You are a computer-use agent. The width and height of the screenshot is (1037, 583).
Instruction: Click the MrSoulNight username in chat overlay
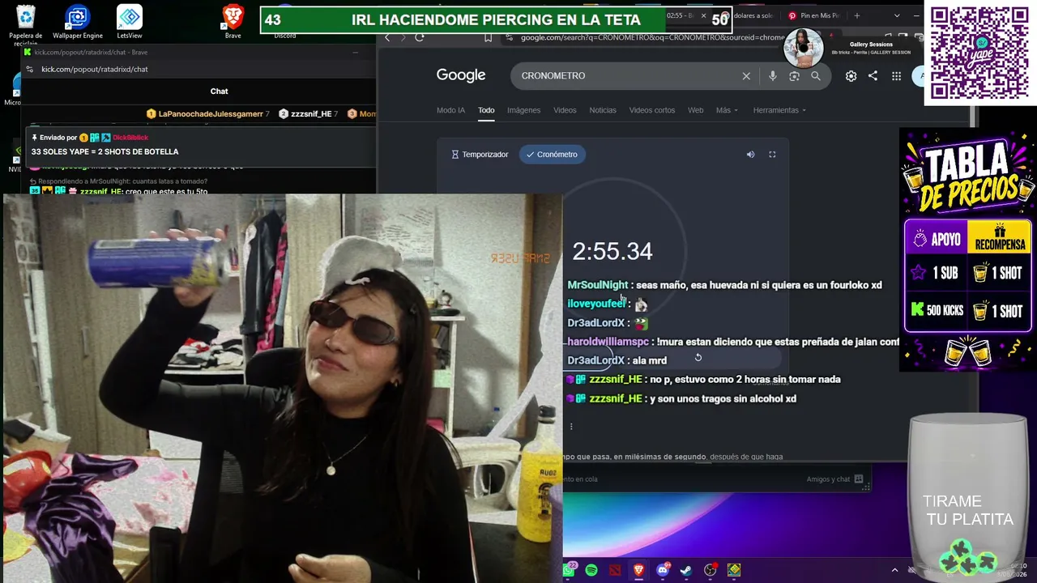click(x=598, y=285)
